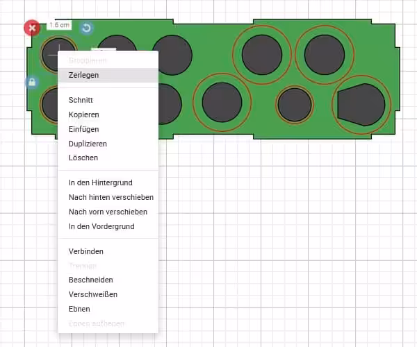The height and width of the screenshot is (347, 417).
Task: Toggle the blue aspect lock icon
Action: tap(31, 83)
